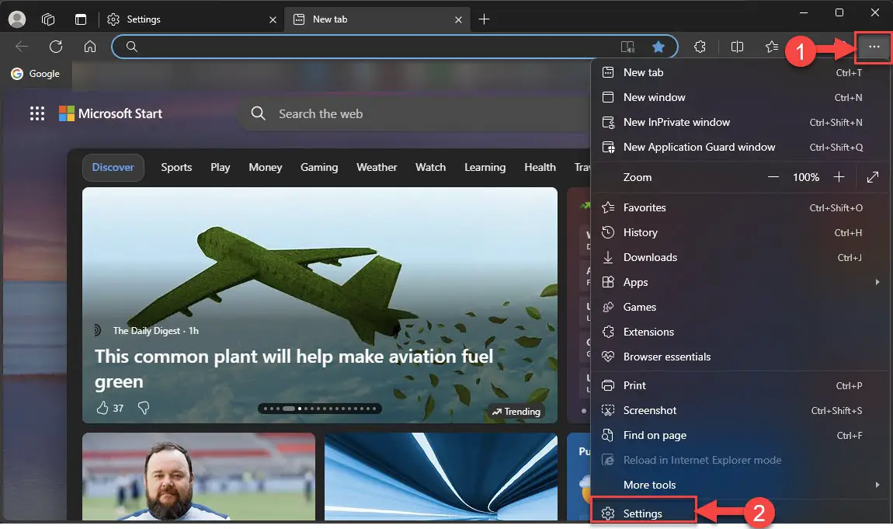
Task: Open Split screen view from the toolbar
Action: coord(737,47)
